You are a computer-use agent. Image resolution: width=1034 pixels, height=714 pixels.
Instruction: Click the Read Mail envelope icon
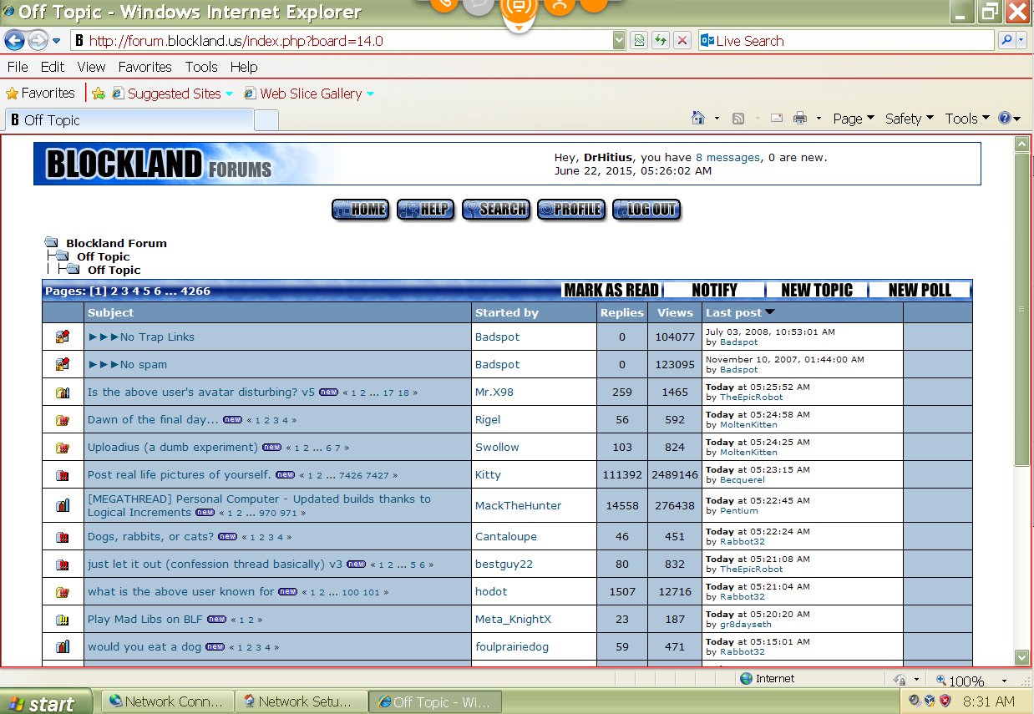(x=777, y=119)
